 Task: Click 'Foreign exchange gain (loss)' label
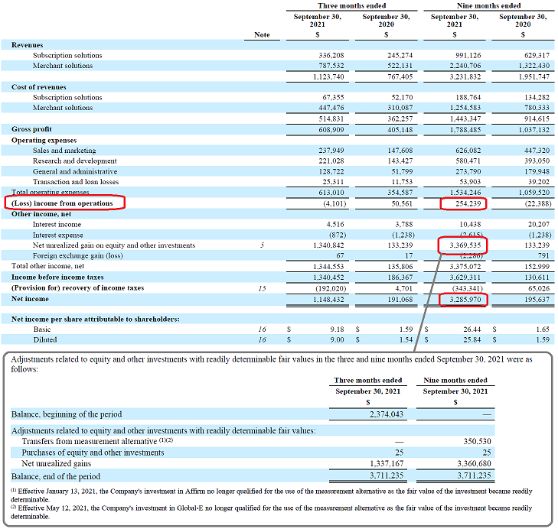(77, 256)
